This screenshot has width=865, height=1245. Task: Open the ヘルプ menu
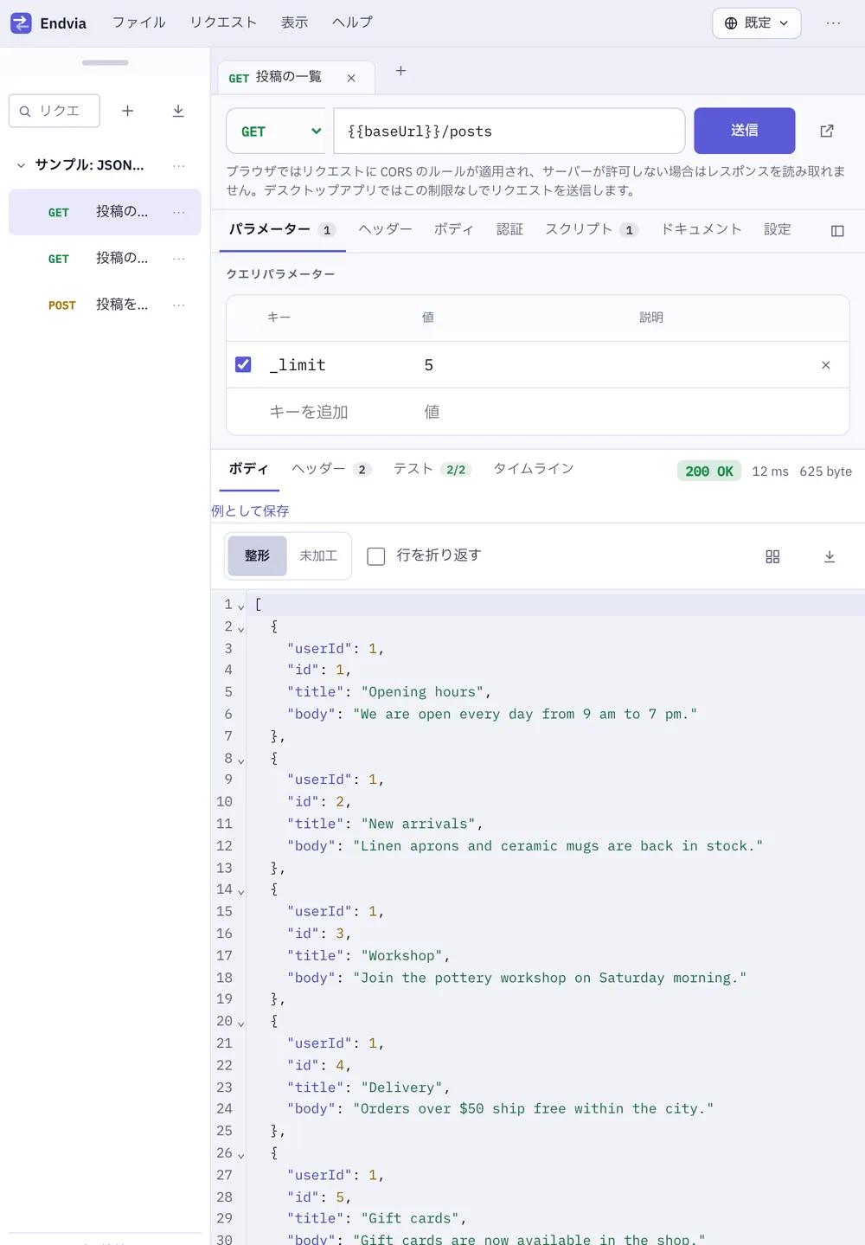click(352, 22)
